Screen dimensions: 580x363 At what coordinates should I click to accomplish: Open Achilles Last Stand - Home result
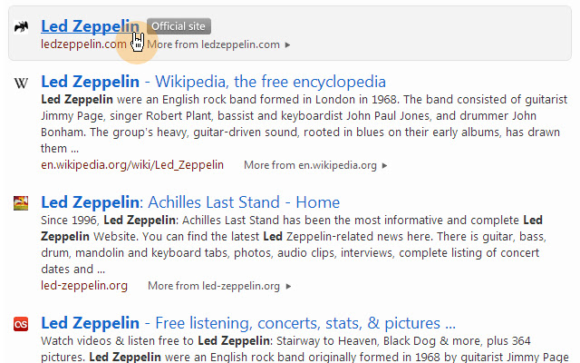(190, 202)
